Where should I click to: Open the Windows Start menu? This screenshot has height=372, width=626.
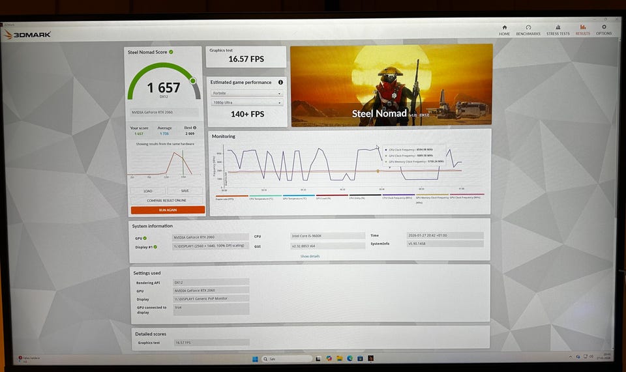click(255, 359)
